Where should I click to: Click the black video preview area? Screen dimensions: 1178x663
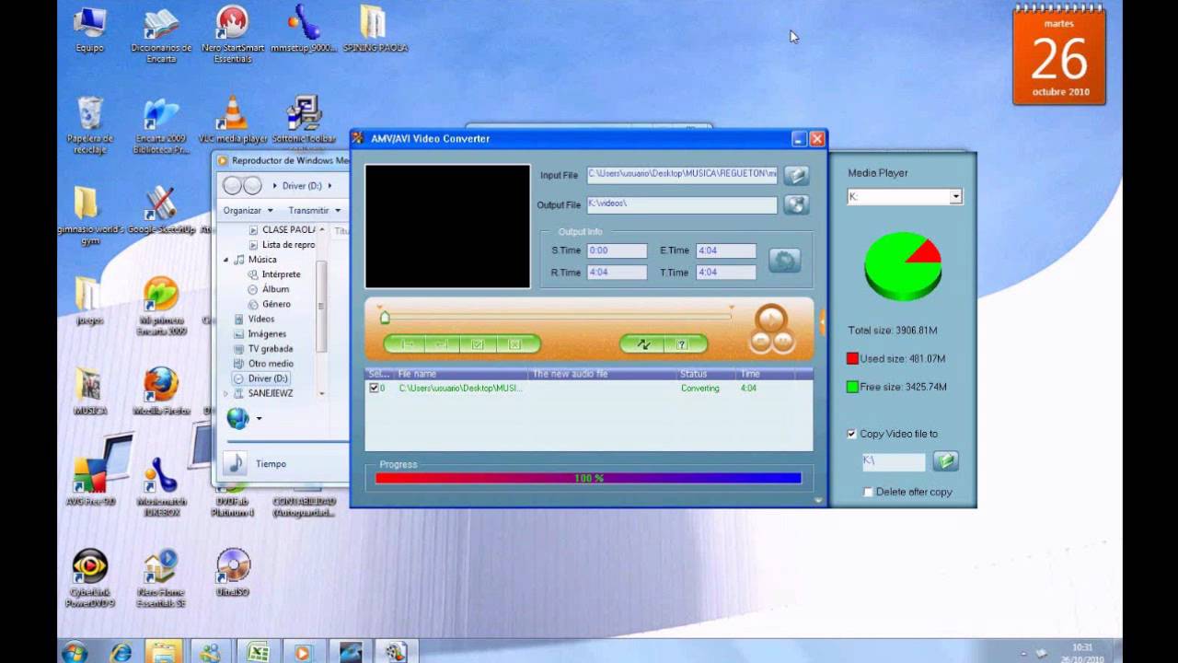(x=447, y=227)
